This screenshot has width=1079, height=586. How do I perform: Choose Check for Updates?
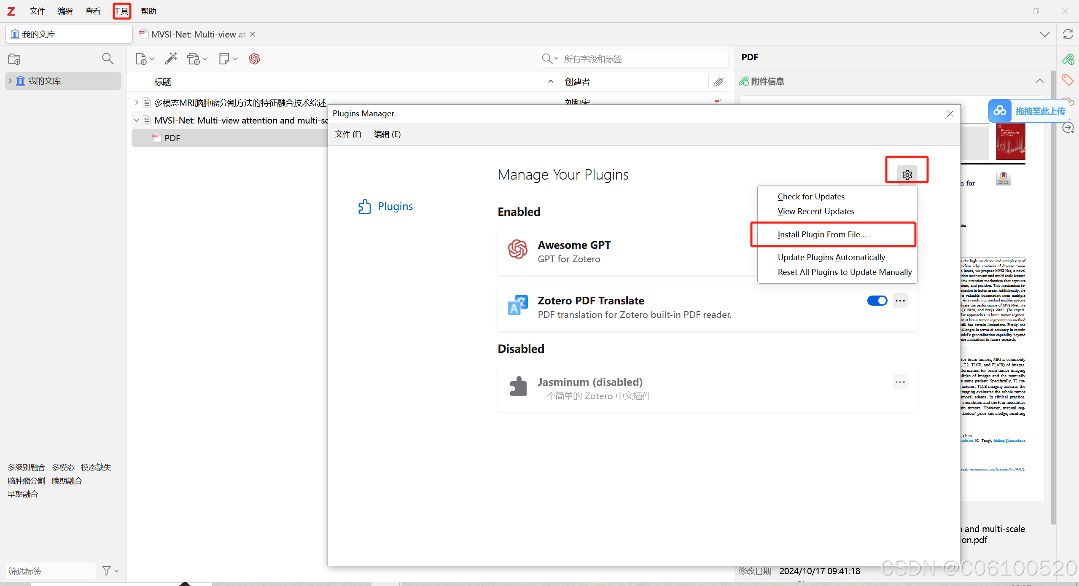(x=811, y=196)
